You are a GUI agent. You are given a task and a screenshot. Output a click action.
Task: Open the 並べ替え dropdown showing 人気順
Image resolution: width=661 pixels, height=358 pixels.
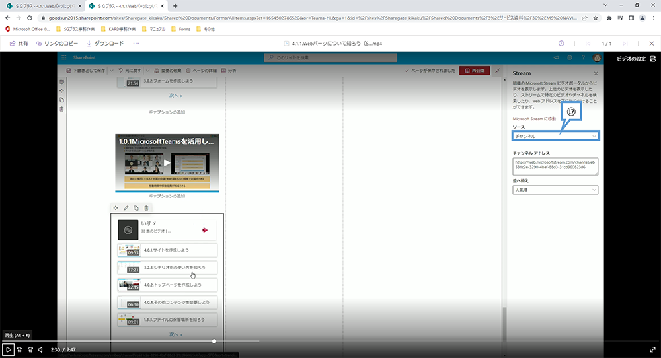click(555, 190)
